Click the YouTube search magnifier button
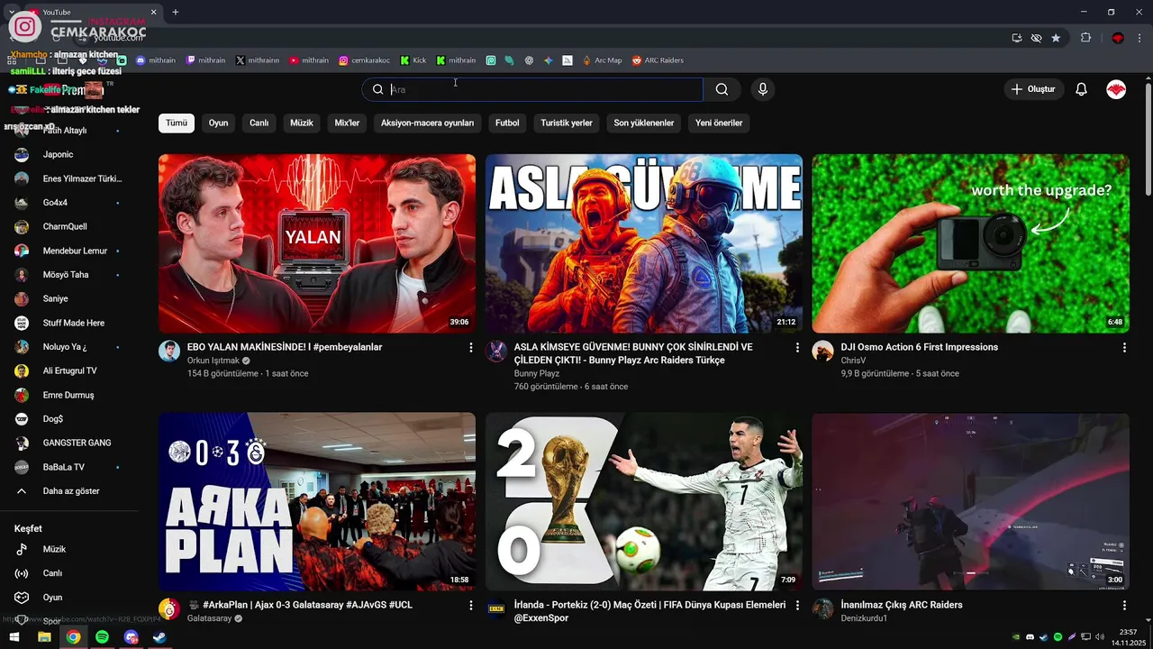This screenshot has width=1153, height=649. coord(722,89)
